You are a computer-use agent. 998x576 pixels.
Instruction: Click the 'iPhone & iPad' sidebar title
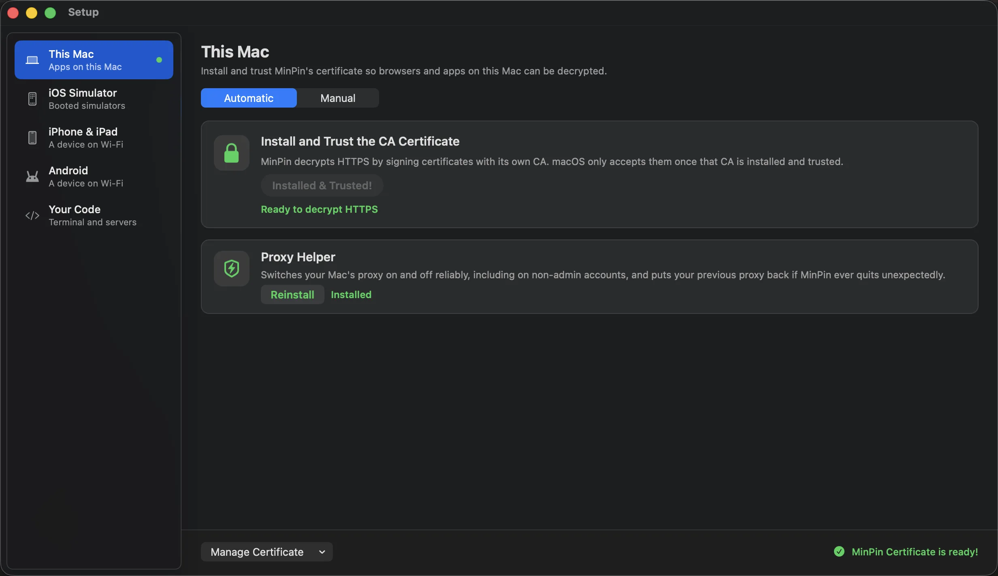(x=83, y=131)
